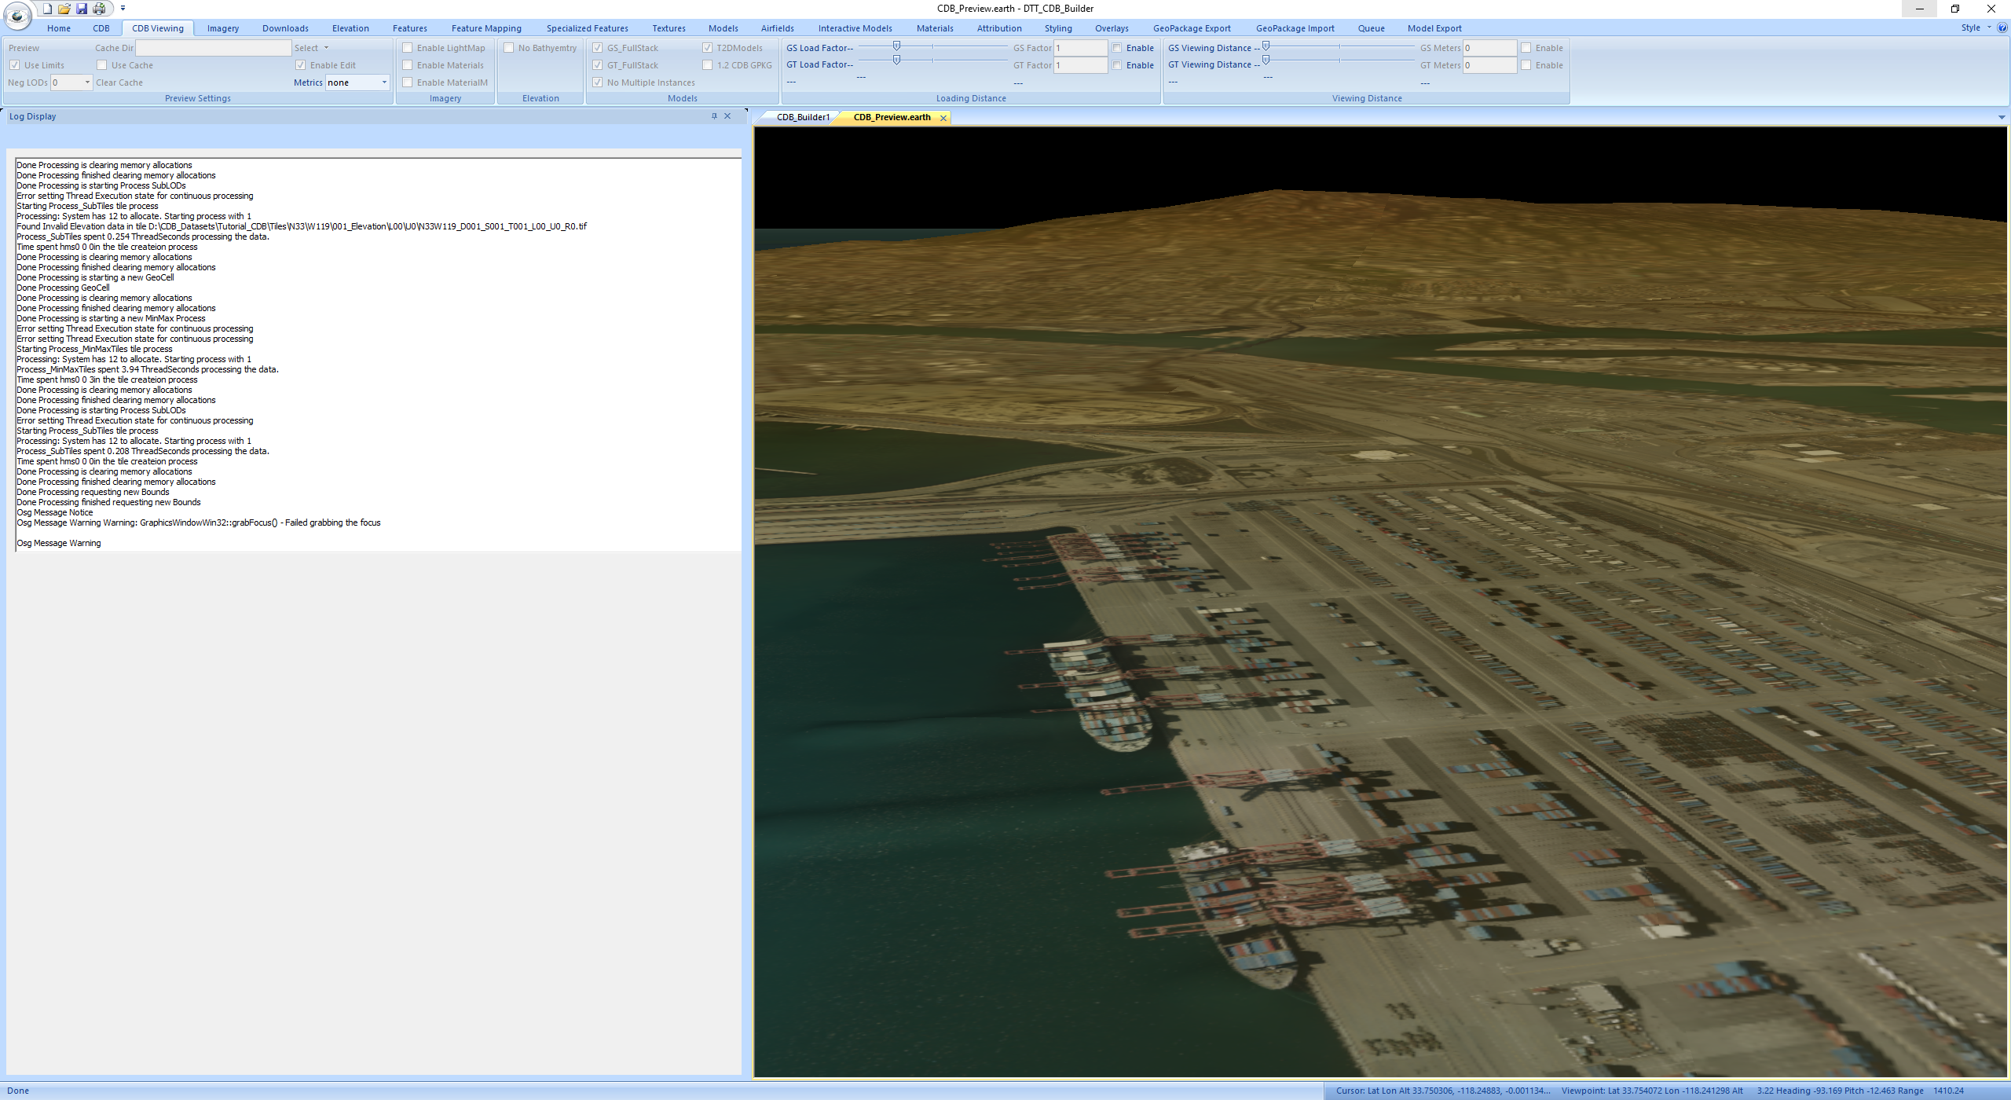Expand the Select cache dir dropdown
Image resolution: width=2011 pixels, height=1100 pixels.
312,48
